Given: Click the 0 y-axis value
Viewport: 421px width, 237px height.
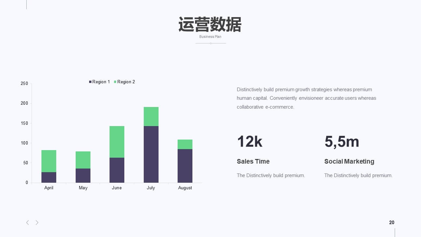Looking at the screenshot, I should pos(27,182).
